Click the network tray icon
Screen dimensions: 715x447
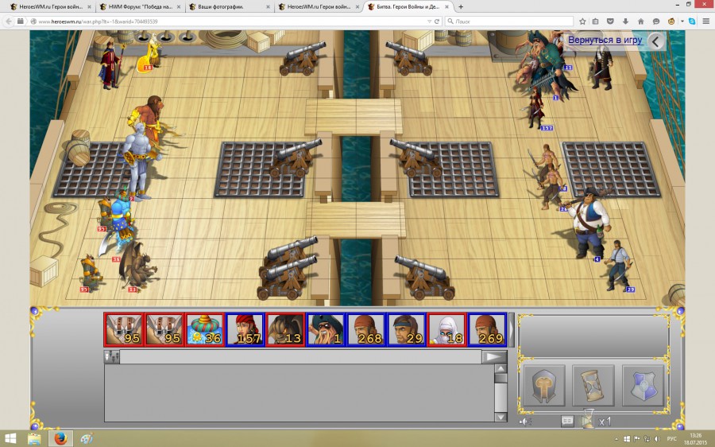tap(647, 439)
